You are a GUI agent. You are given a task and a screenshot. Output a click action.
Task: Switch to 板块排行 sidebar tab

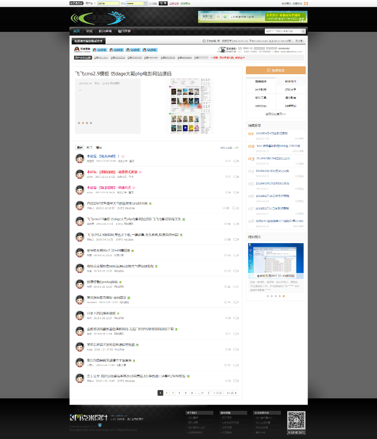pyautogui.click(x=291, y=81)
